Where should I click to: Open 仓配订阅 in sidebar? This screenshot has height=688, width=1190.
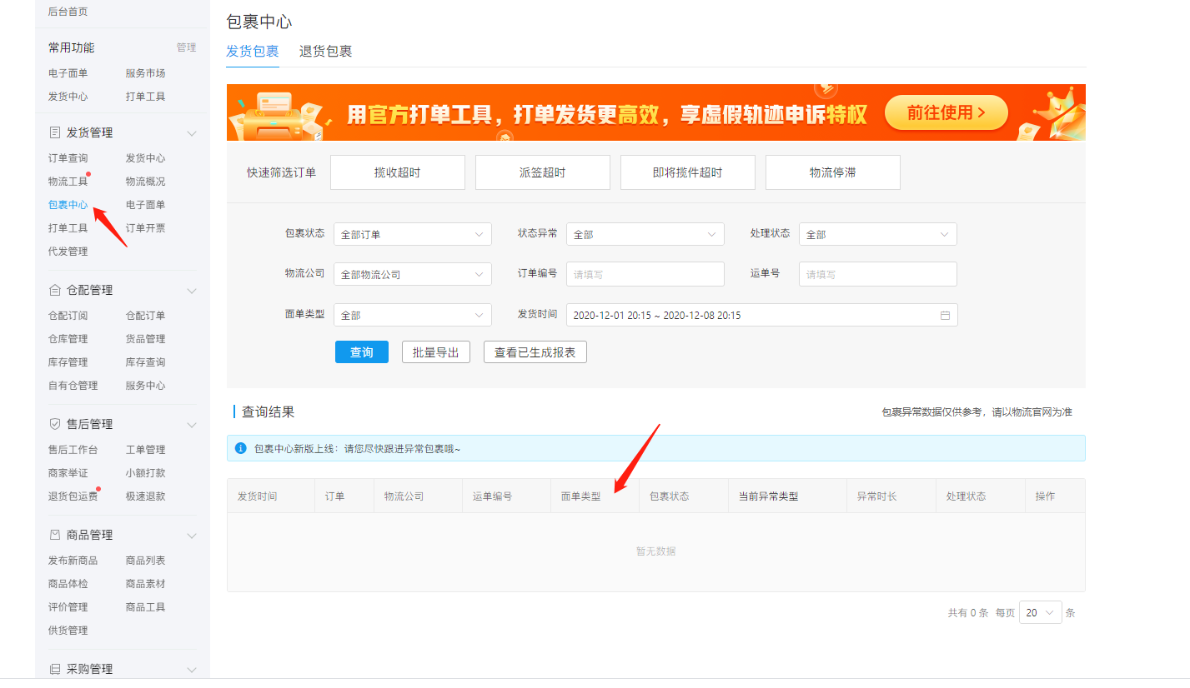pos(68,316)
